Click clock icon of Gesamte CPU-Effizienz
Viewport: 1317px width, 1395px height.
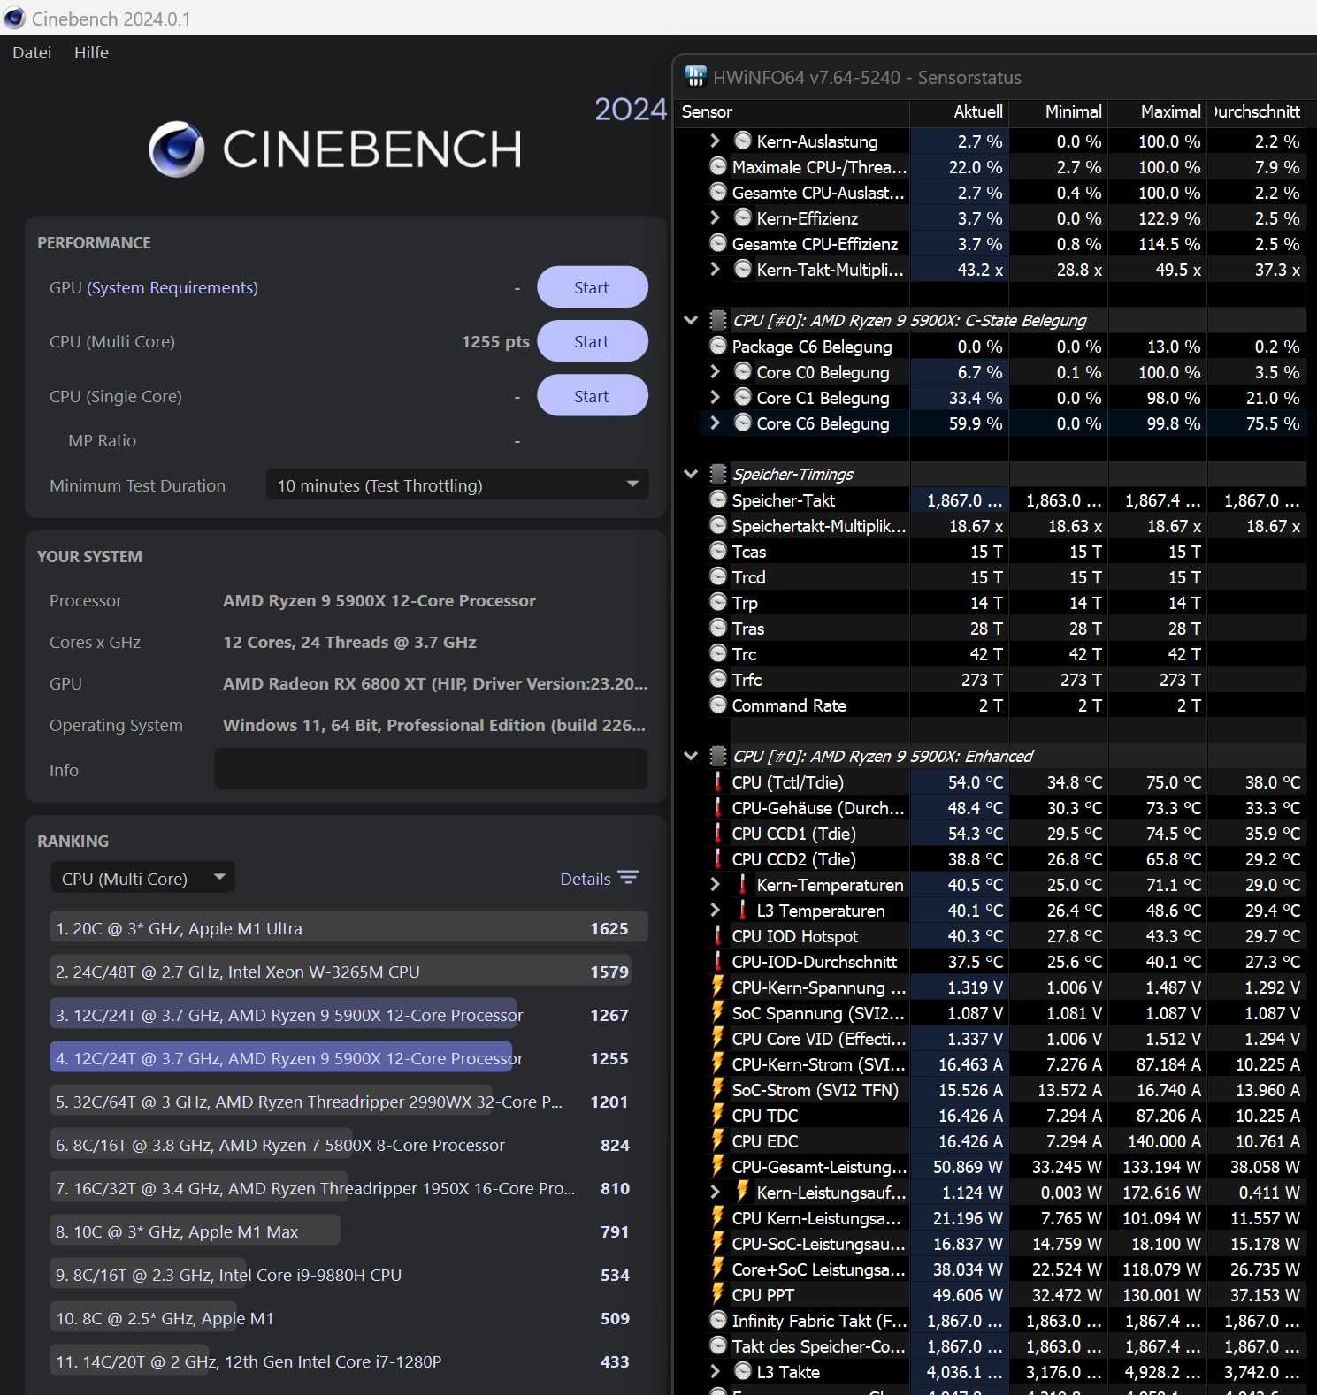pyautogui.click(x=718, y=243)
